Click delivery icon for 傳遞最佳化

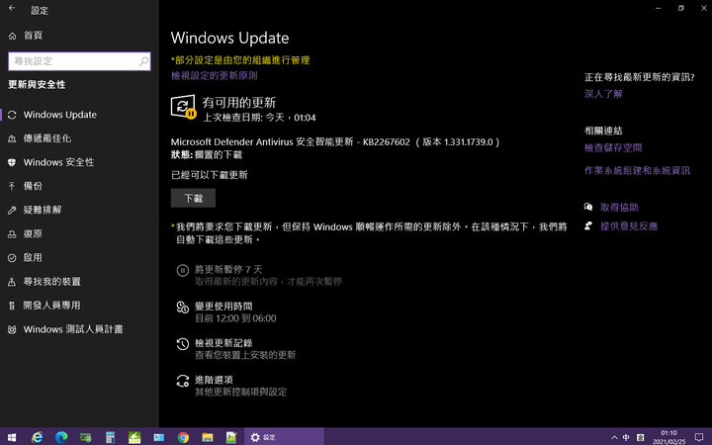pyautogui.click(x=12, y=139)
